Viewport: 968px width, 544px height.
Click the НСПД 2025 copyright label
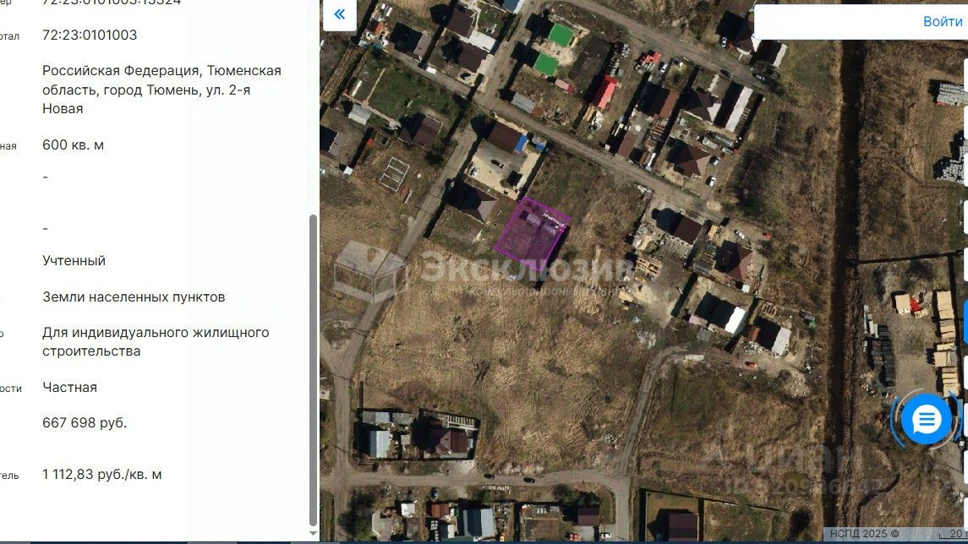point(864,534)
